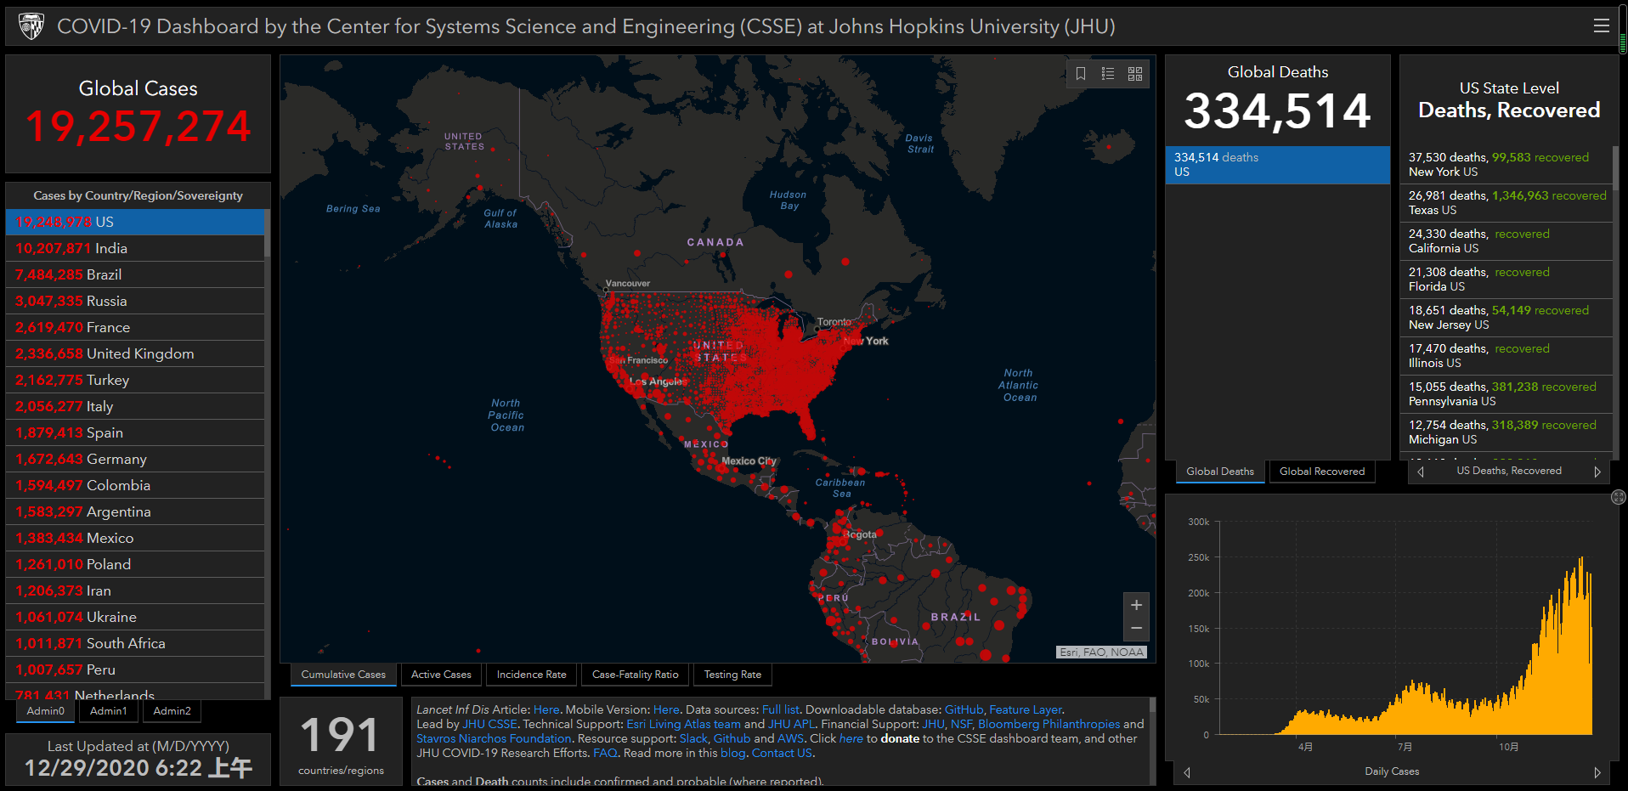Viewport: 1628px width, 791px height.
Task: Show previous chart before Daily Cases
Action: (x=1187, y=772)
